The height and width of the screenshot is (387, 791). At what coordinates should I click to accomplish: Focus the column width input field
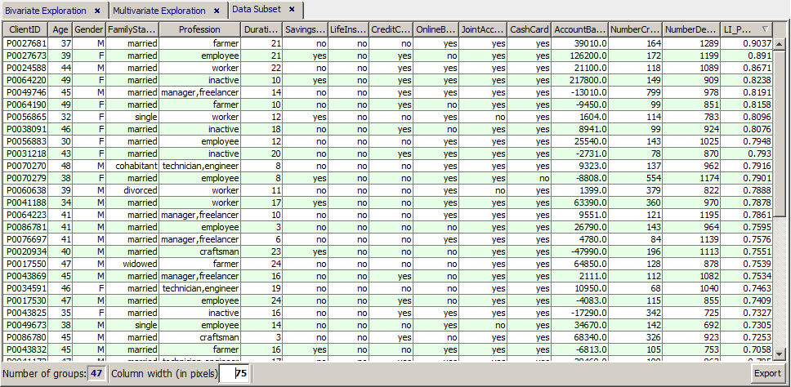235,374
